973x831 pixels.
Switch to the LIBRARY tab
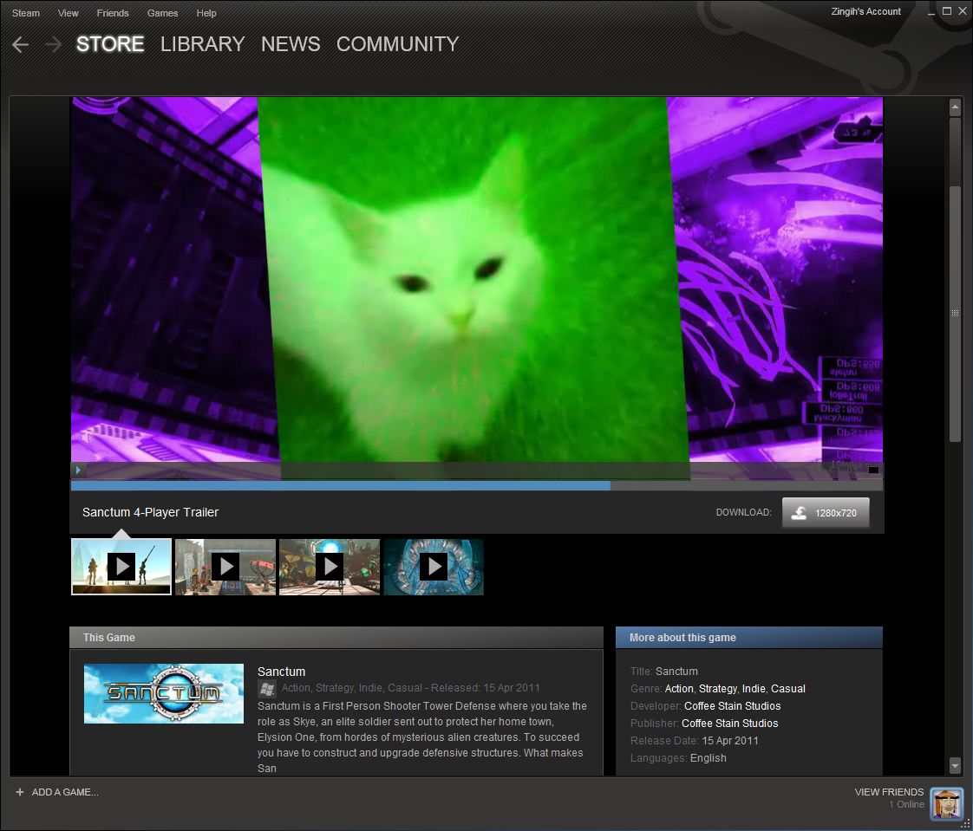pyautogui.click(x=202, y=44)
